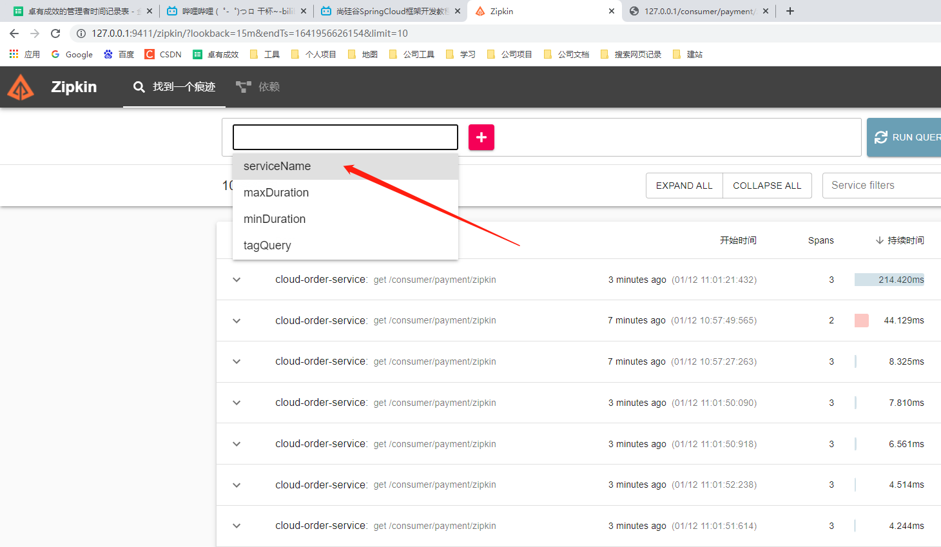
Task: Open the 百度 bookmark
Action: (x=119, y=54)
